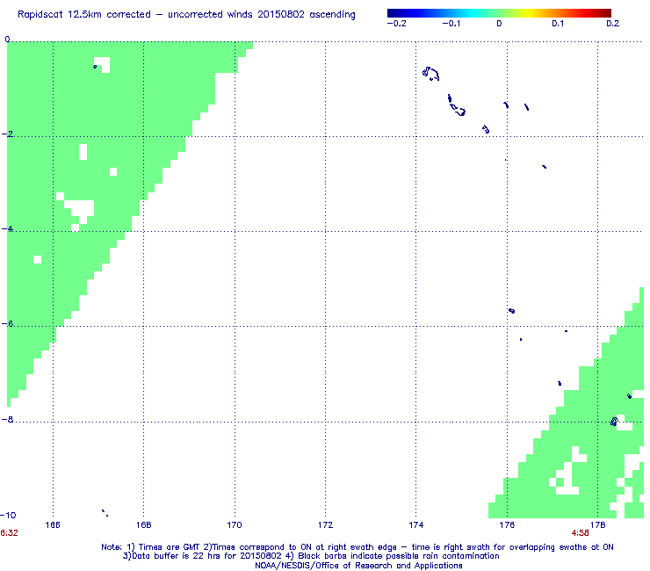
Task: Click the note about 22 hr data buffer
Action: (311, 556)
